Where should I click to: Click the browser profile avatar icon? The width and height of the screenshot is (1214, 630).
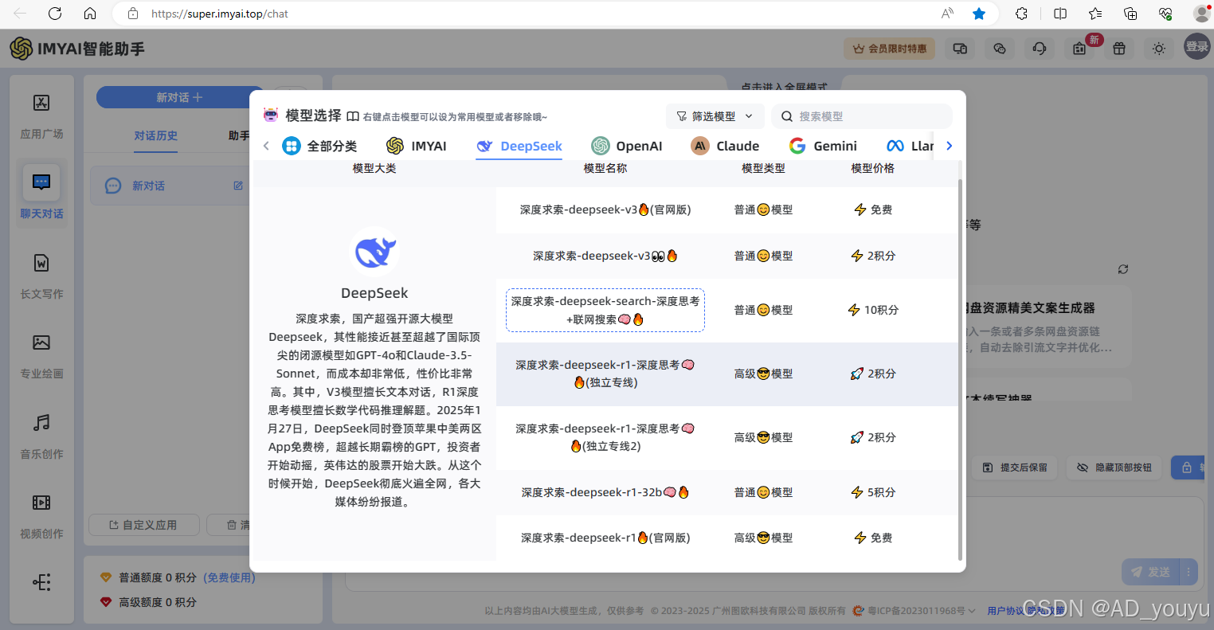[x=1201, y=14]
